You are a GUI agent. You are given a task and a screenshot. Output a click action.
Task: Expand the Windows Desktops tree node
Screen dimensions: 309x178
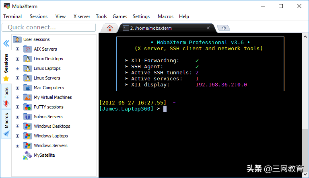(17, 126)
